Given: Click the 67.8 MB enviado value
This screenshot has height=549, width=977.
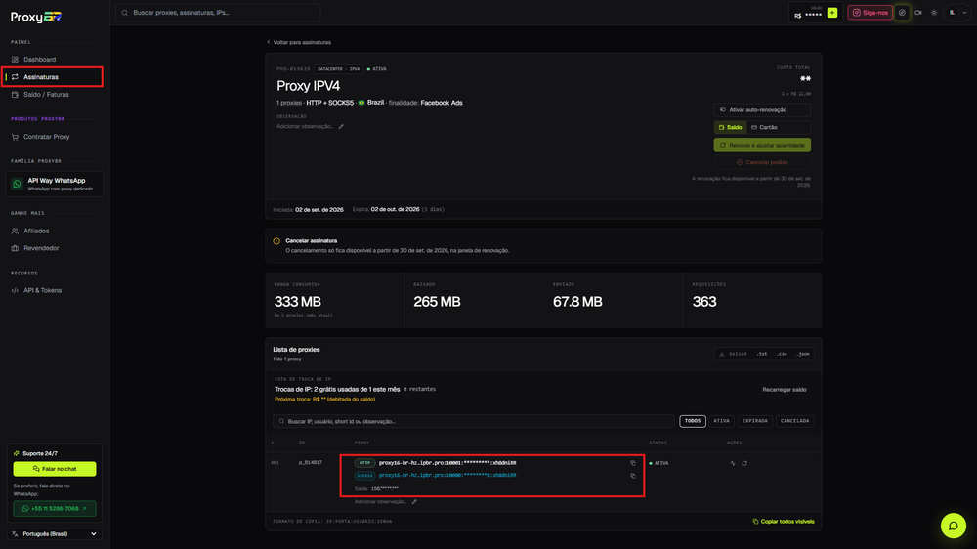Looking at the screenshot, I should pos(577,302).
